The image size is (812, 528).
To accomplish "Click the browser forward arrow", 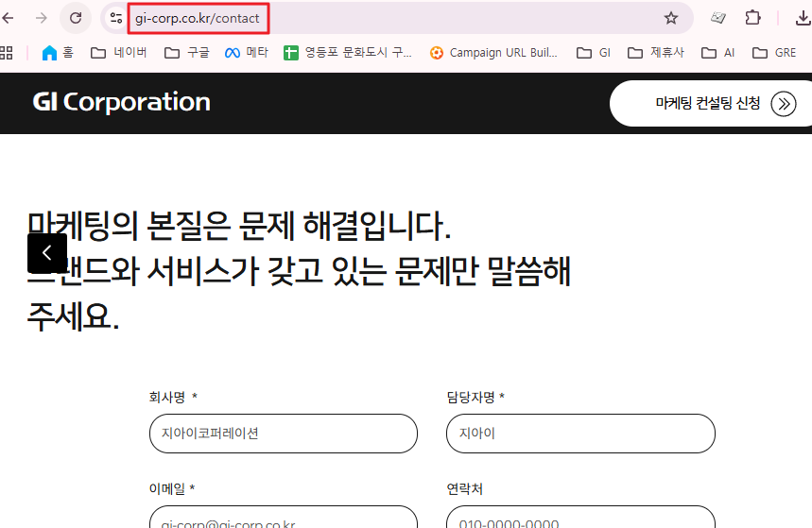I will click(x=42, y=18).
